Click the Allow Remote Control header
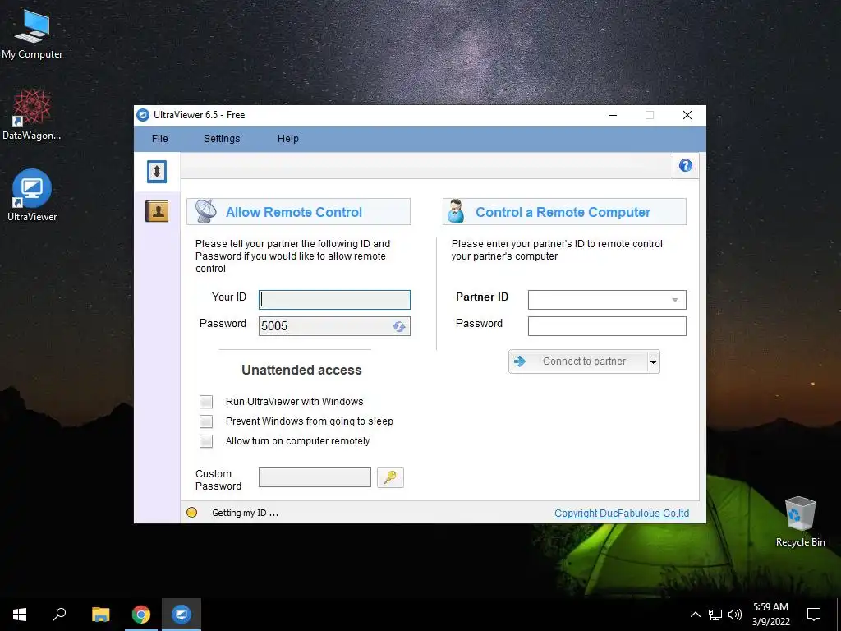The width and height of the screenshot is (841, 631). 298,211
